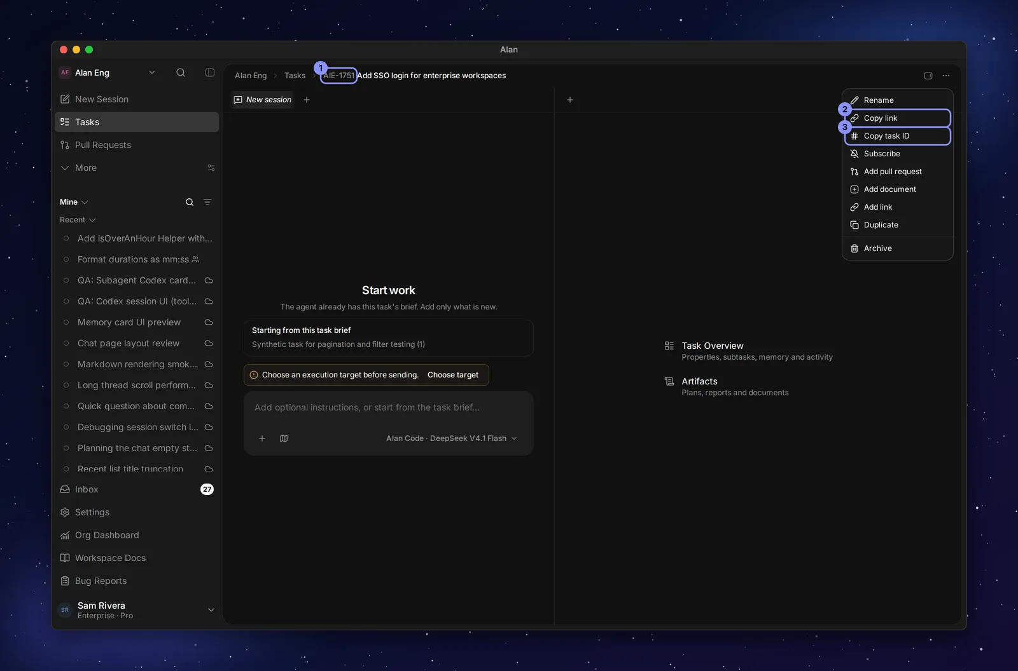
Task: Select Rename from the context menu
Action: [x=897, y=100]
